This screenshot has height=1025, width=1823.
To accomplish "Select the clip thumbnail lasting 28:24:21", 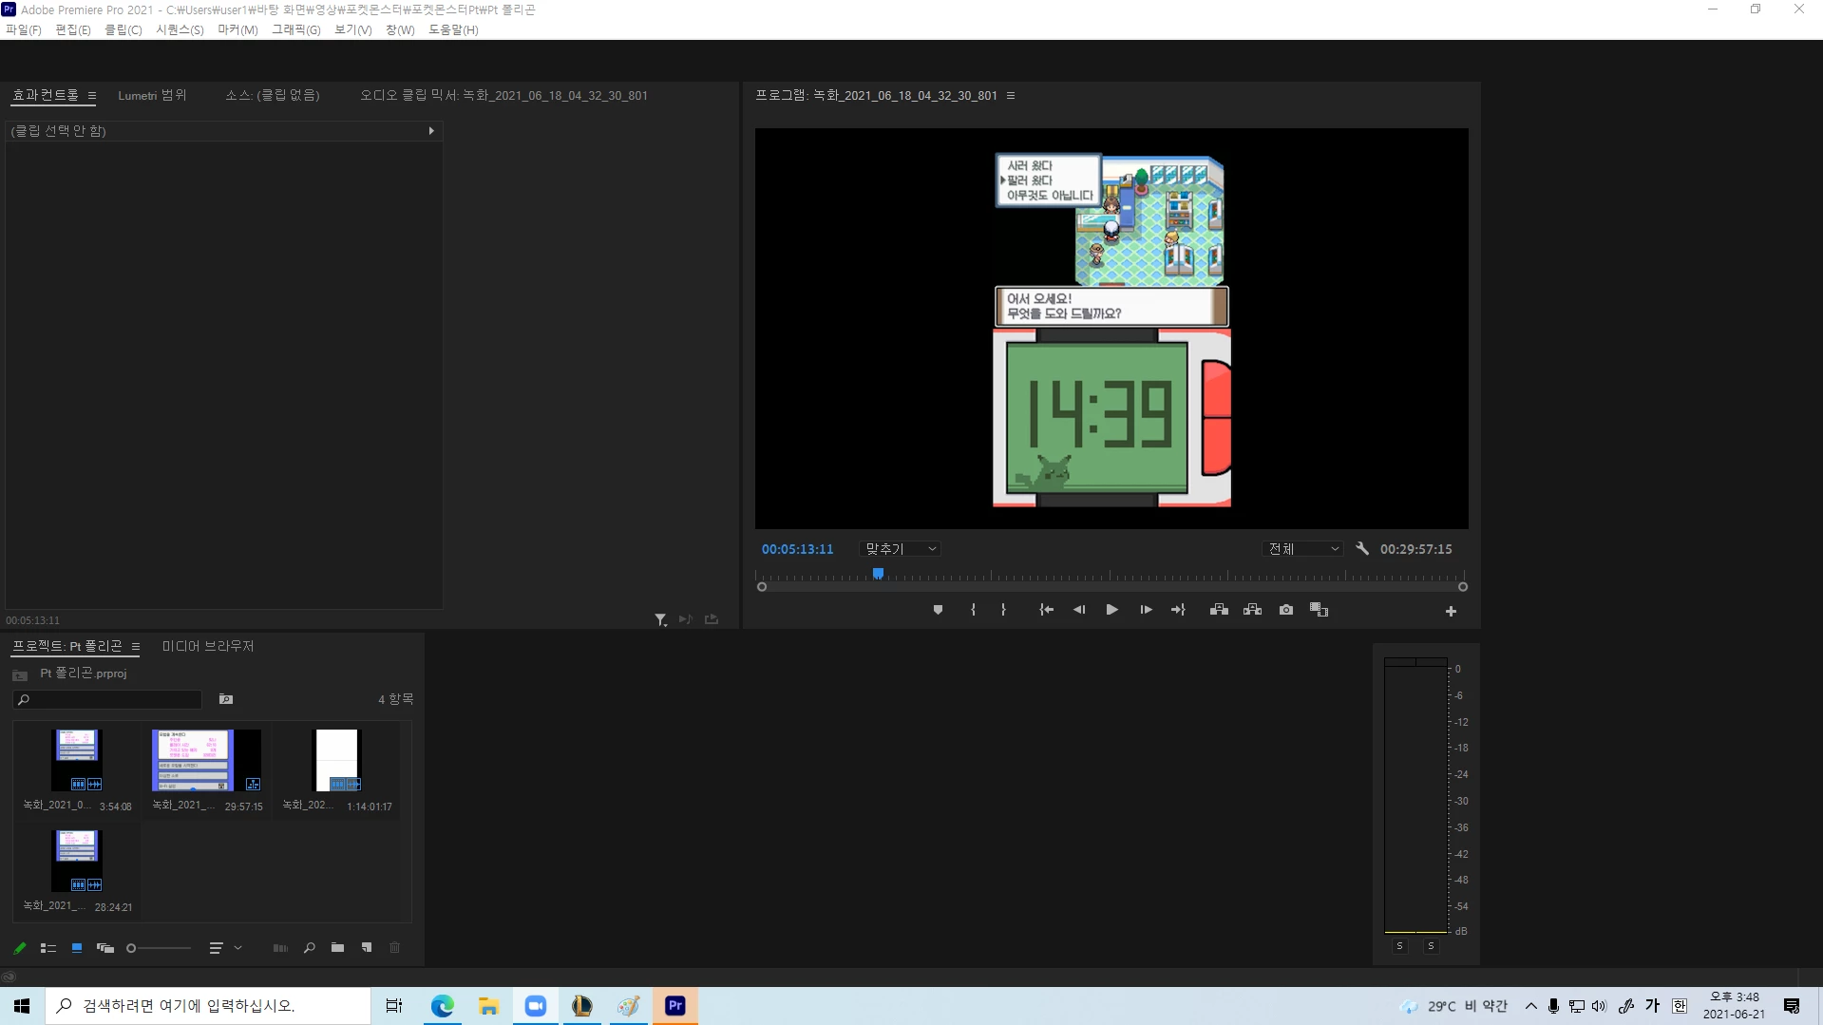I will (77, 861).
